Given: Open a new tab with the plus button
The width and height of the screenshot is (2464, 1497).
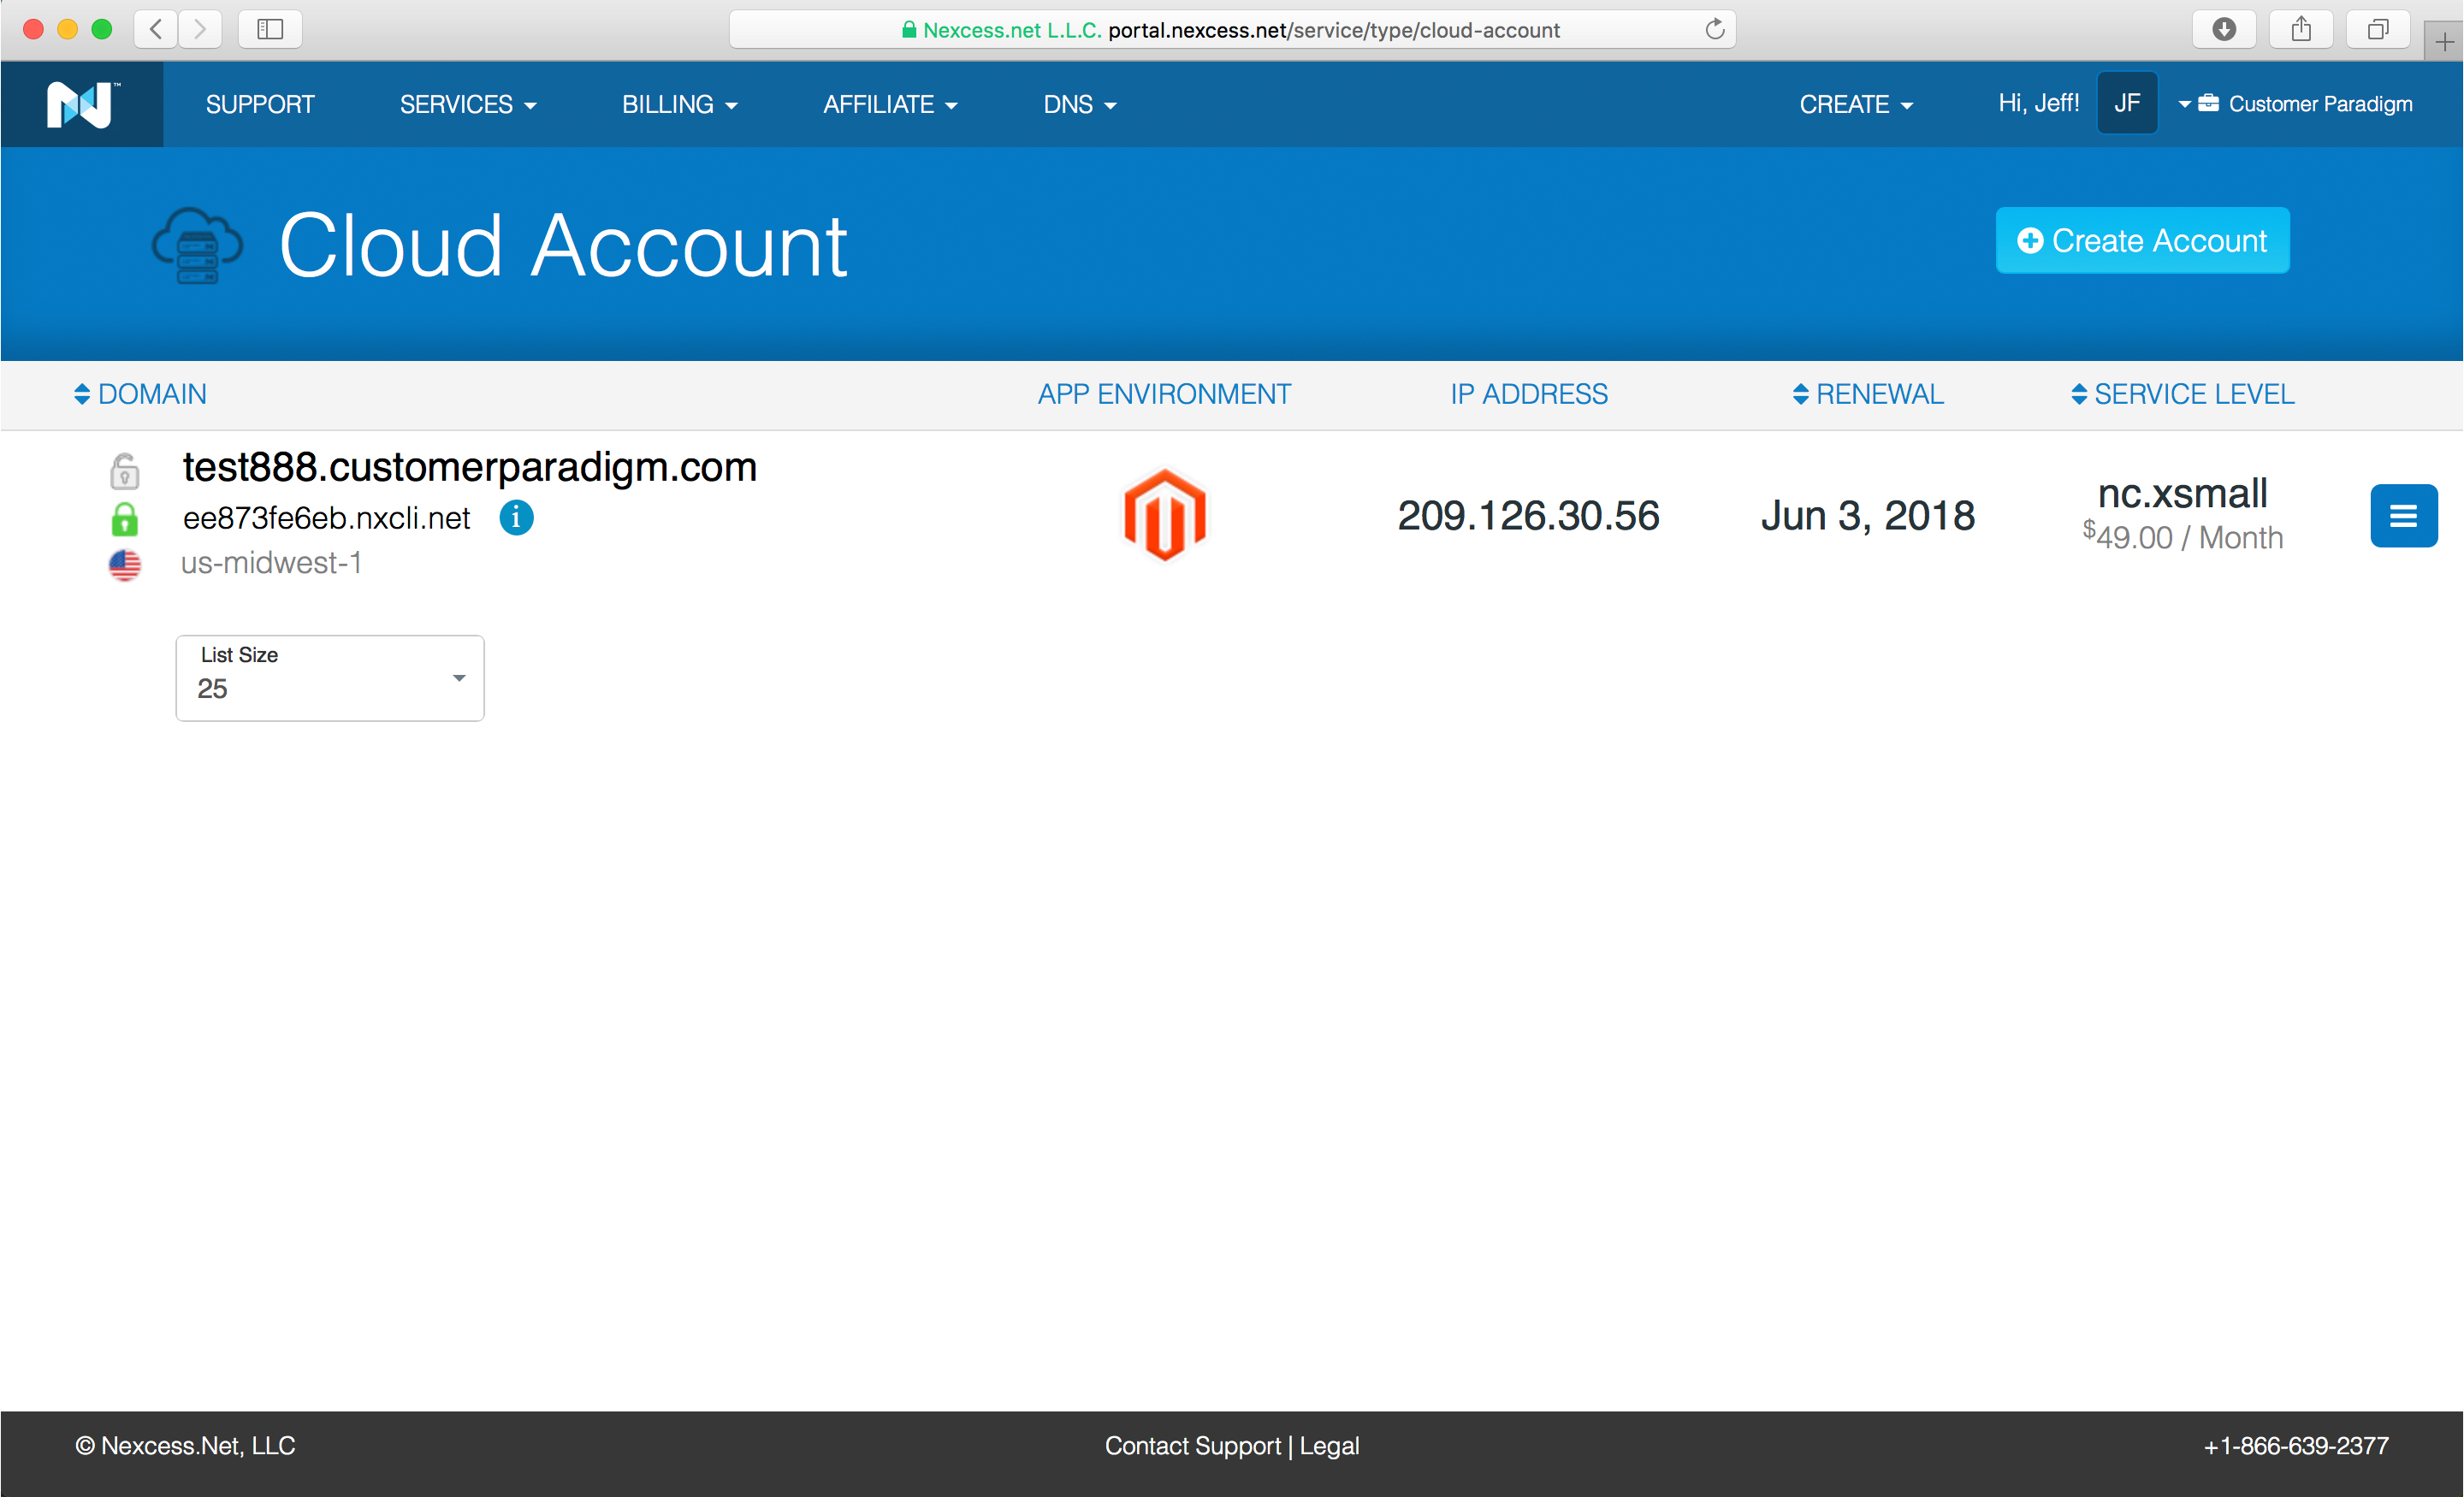Looking at the screenshot, I should [2444, 41].
